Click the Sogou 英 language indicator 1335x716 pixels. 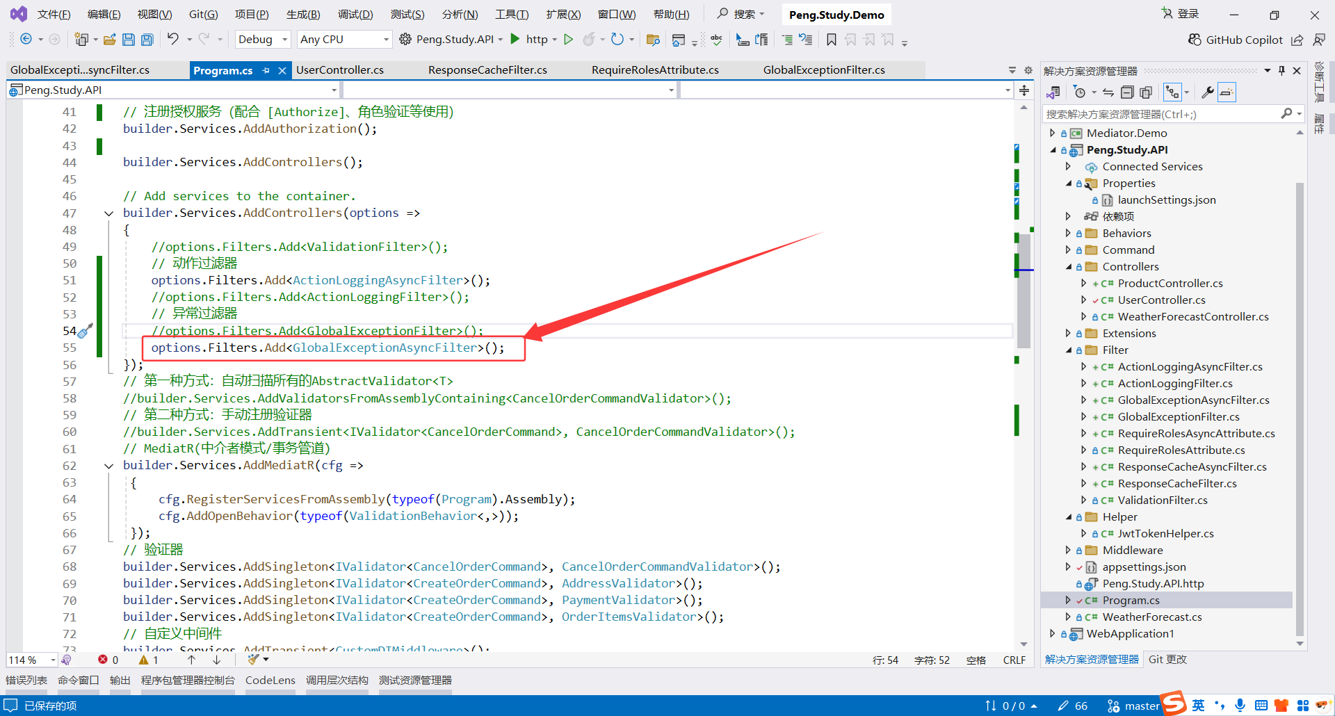1198,706
